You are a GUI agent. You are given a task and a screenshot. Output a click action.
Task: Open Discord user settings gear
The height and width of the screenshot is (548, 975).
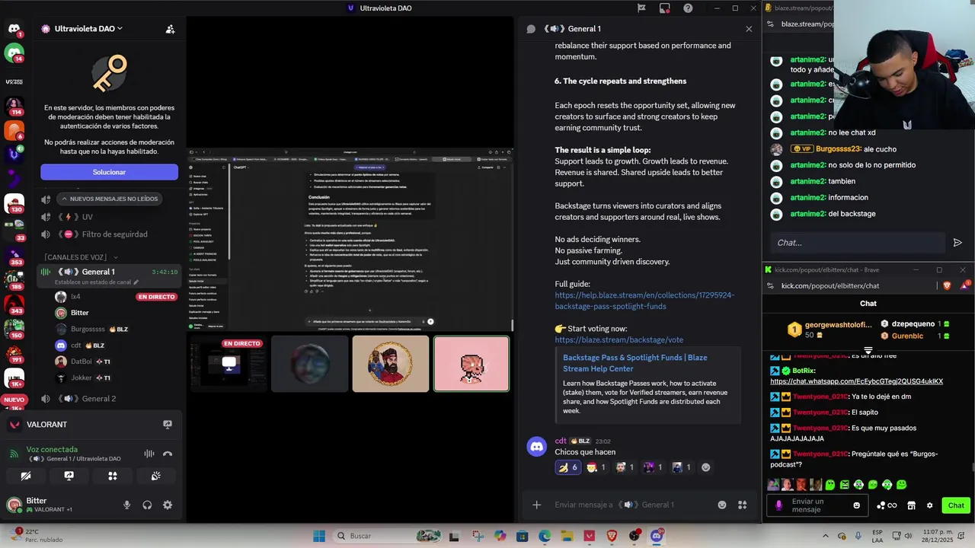[168, 505]
